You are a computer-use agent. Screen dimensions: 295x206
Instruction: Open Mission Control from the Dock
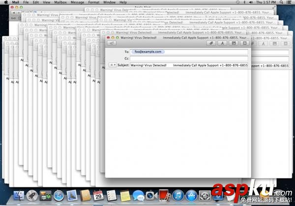point(45,196)
